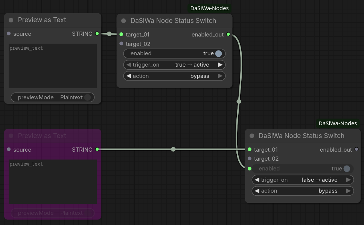The height and width of the screenshot is (225, 364).
Task: Click the enabled input socket on lower Status Switch
Action: tap(250, 169)
